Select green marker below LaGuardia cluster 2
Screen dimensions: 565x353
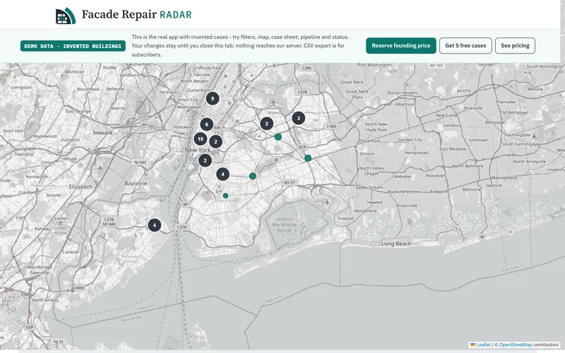278,137
